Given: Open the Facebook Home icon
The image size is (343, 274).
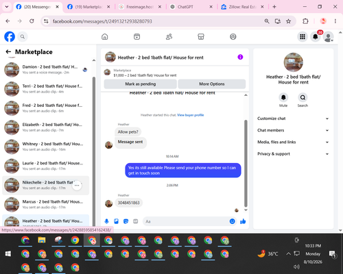Looking at the screenshot, I should tap(105, 37).
